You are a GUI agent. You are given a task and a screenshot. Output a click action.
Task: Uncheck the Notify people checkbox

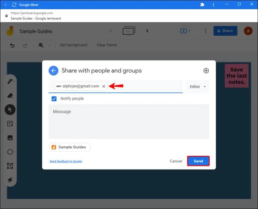point(54,99)
